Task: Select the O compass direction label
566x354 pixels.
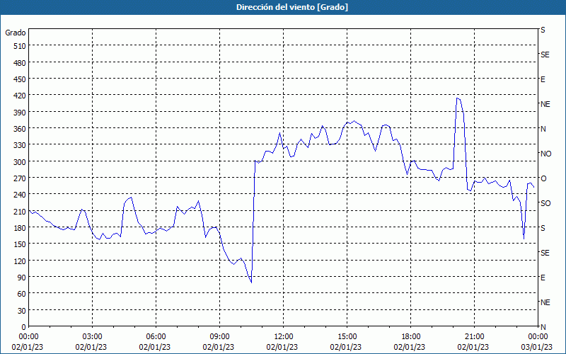Action: (543, 178)
